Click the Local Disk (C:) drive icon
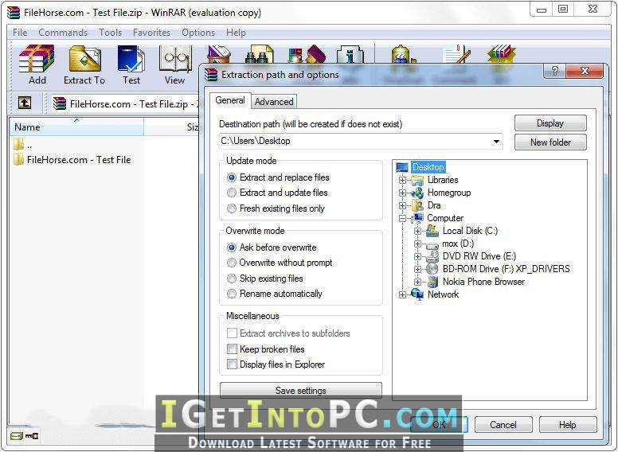 pyautogui.click(x=432, y=231)
